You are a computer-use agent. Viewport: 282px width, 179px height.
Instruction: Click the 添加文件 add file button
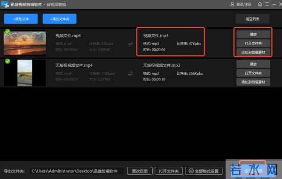tap(21, 19)
